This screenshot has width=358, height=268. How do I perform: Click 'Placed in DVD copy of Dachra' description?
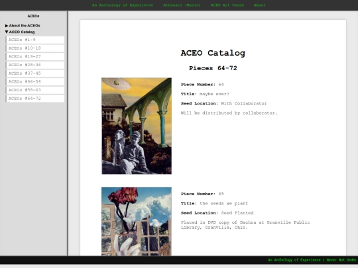point(245,225)
